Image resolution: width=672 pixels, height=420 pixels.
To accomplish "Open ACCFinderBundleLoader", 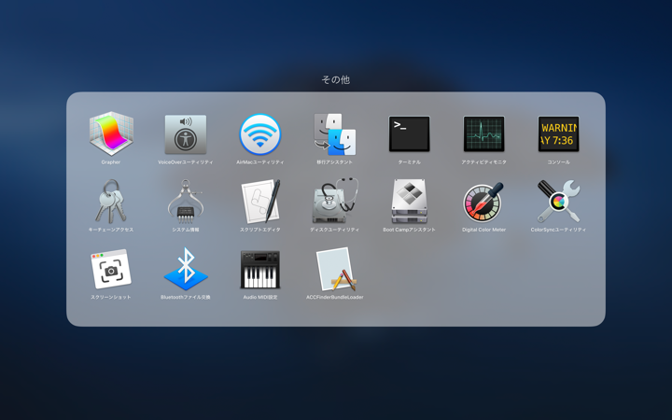I will [x=336, y=269].
